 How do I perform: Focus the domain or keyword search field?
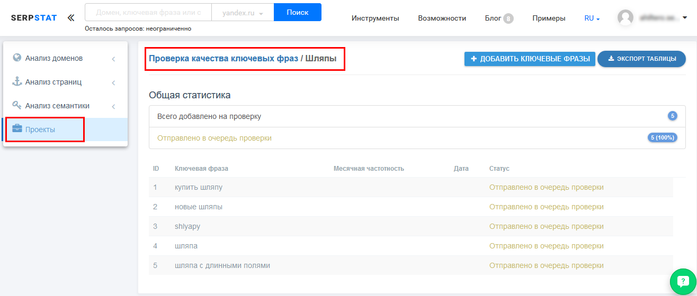[x=148, y=13]
